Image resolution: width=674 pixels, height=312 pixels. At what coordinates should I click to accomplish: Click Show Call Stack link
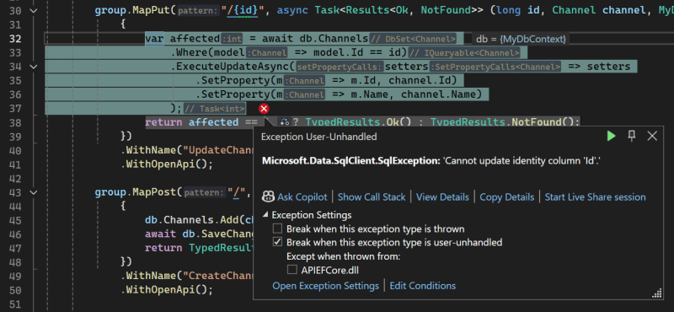coord(372,197)
